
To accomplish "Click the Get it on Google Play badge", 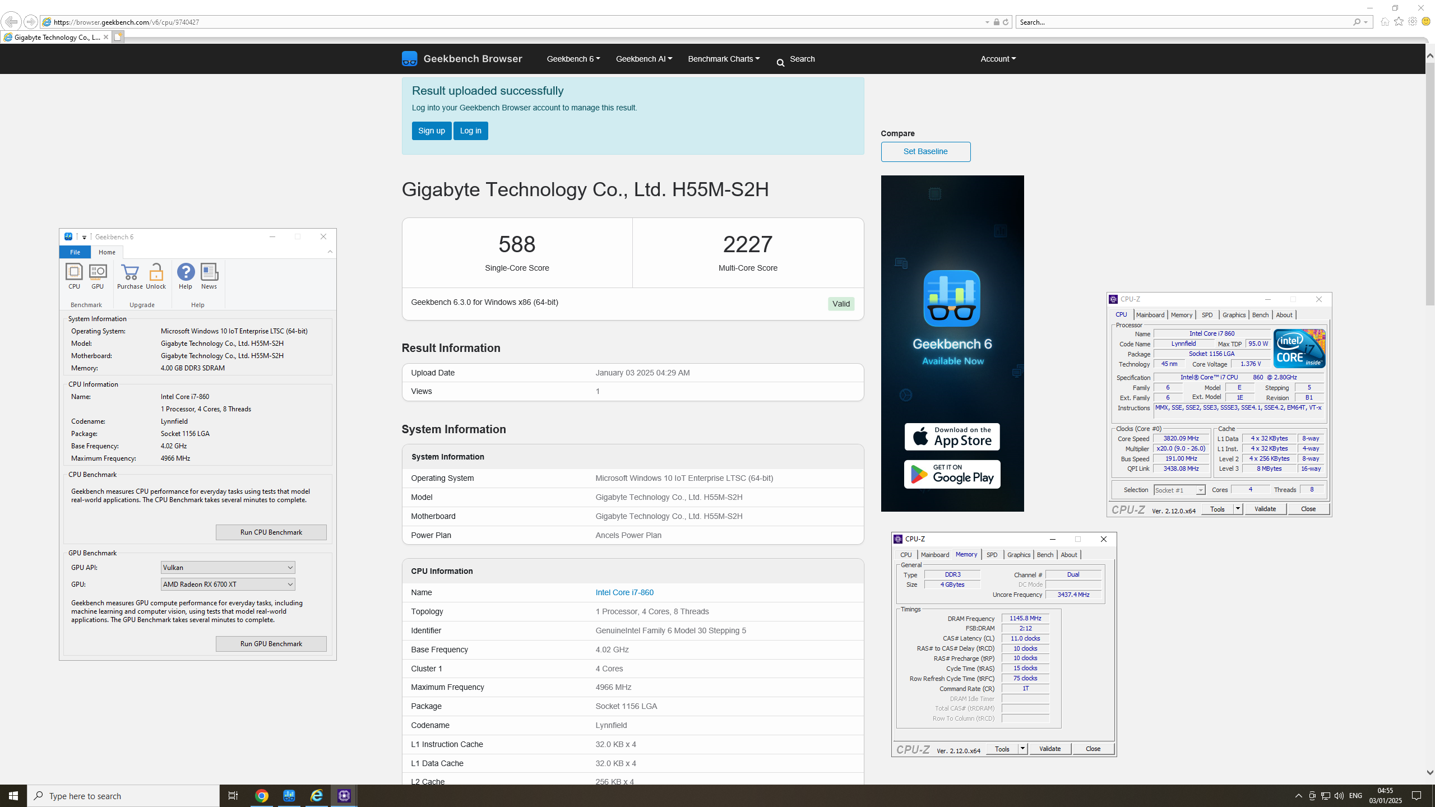I will (952, 475).
